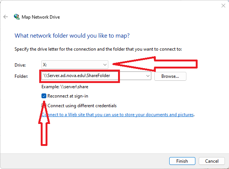Cancel the network drive mapping
This screenshot has width=229, height=169.
point(211,161)
